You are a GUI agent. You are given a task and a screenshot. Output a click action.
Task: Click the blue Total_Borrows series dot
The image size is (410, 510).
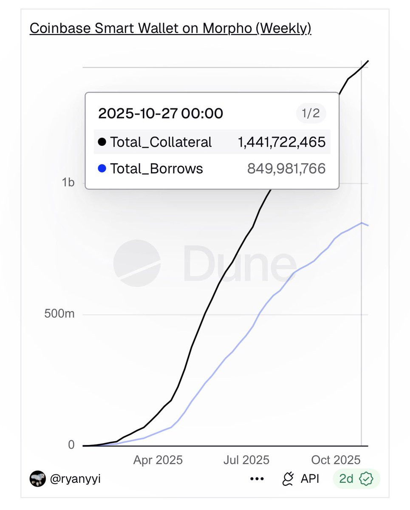coord(102,169)
